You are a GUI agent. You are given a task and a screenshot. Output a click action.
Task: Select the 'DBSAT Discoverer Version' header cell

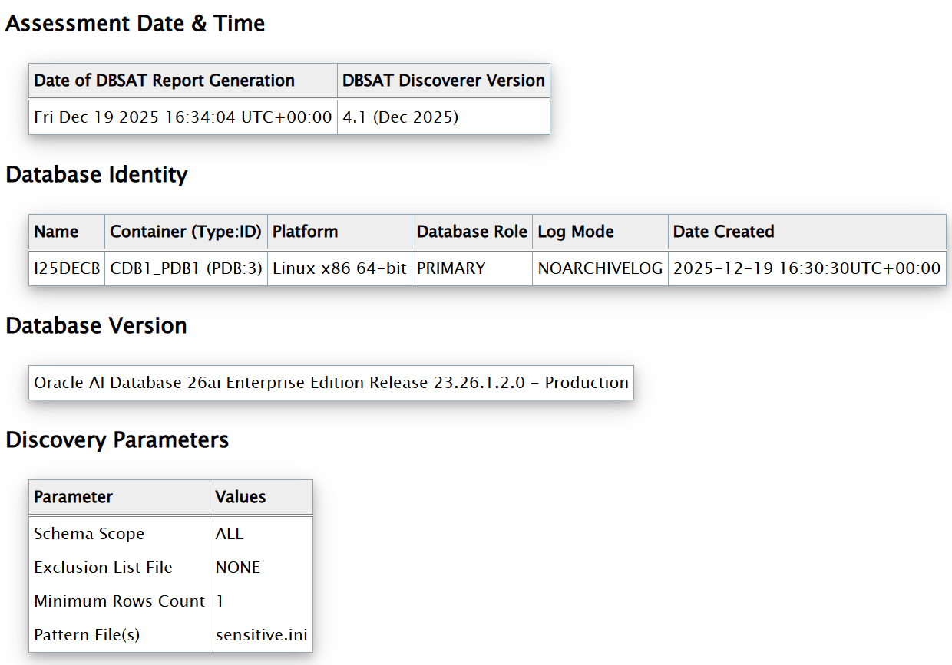[444, 81]
